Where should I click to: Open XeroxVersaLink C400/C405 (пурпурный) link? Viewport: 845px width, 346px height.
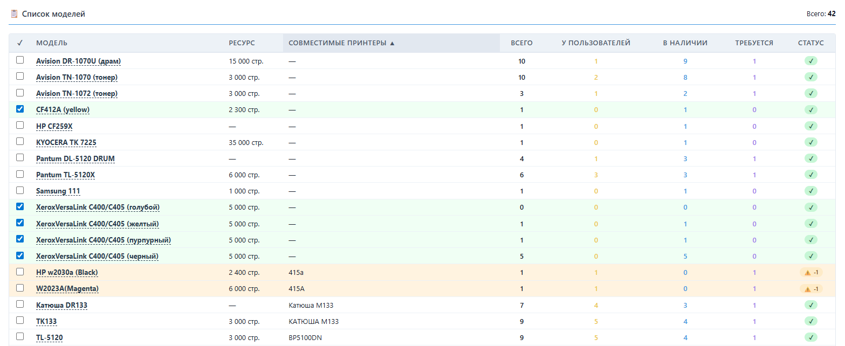pyautogui.click(x=104, y=240)
